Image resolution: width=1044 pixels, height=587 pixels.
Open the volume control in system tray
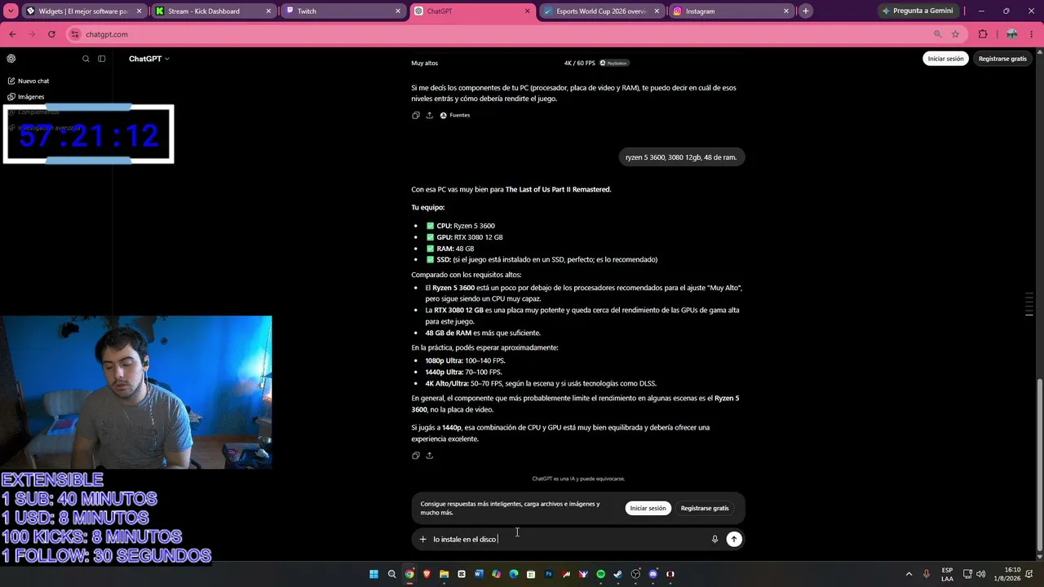[x=980, y=574]
